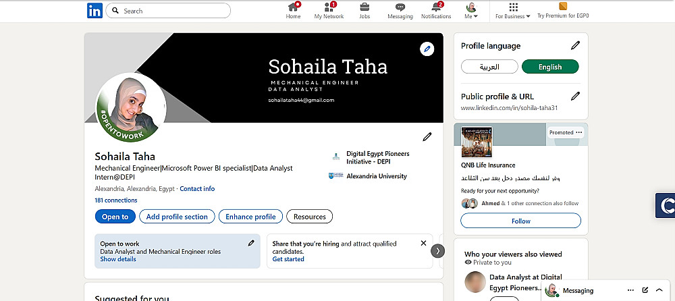Click Show details for Open to work
This screenshot has width=675, height=301.
coord(118,259)
